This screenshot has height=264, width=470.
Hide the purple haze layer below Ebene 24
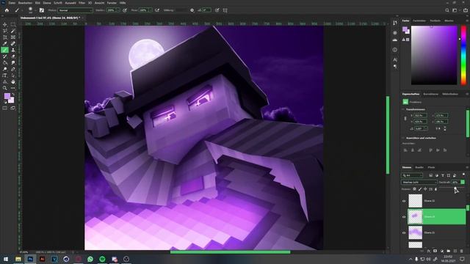point(404,232)
